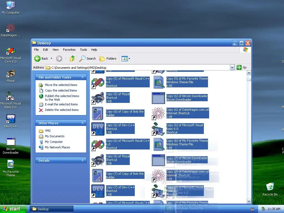Image resolution: width=284 pixels, height=213 pixels.
Task: Click Delete the selected items
Action: [62, 110]
